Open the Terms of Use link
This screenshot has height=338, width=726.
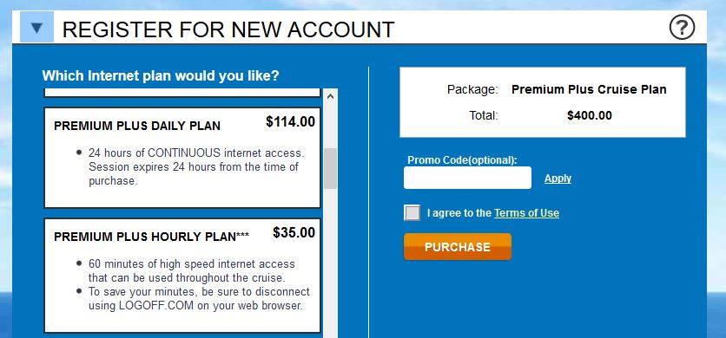click(x=526, y=213)
